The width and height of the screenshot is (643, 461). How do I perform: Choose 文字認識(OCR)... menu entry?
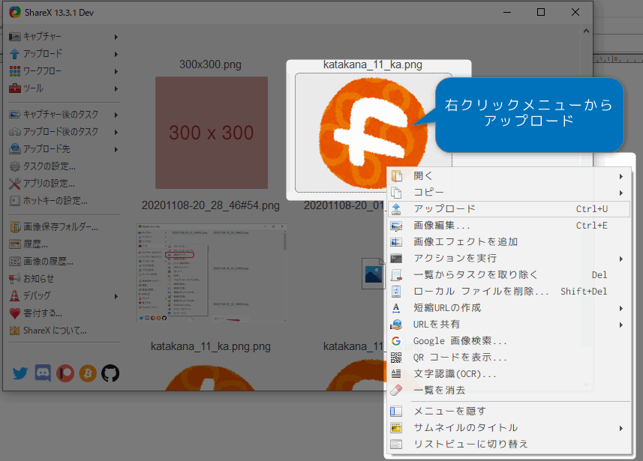click(509, 374)
